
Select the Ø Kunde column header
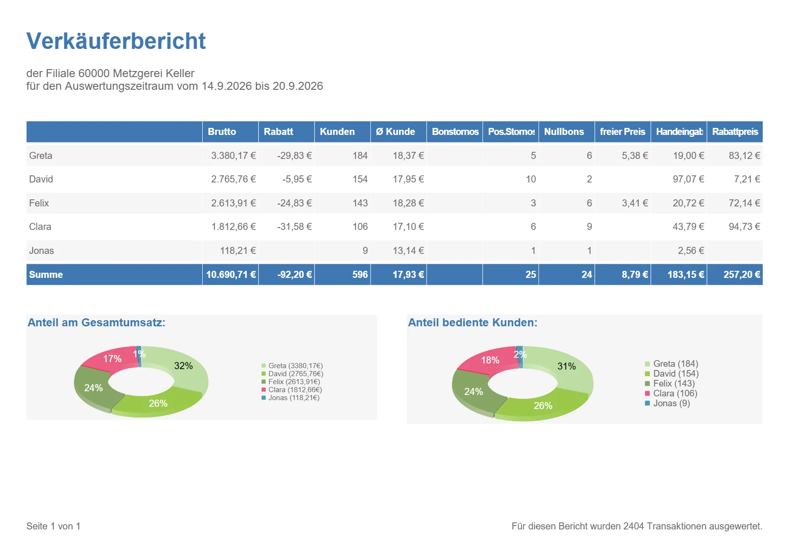(x=398, y=132)
